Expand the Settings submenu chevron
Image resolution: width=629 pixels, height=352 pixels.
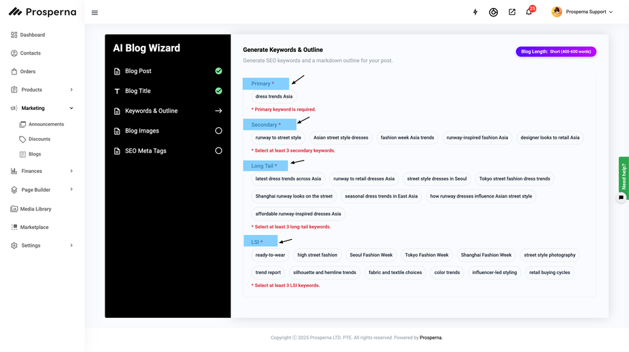click(71, 245)
